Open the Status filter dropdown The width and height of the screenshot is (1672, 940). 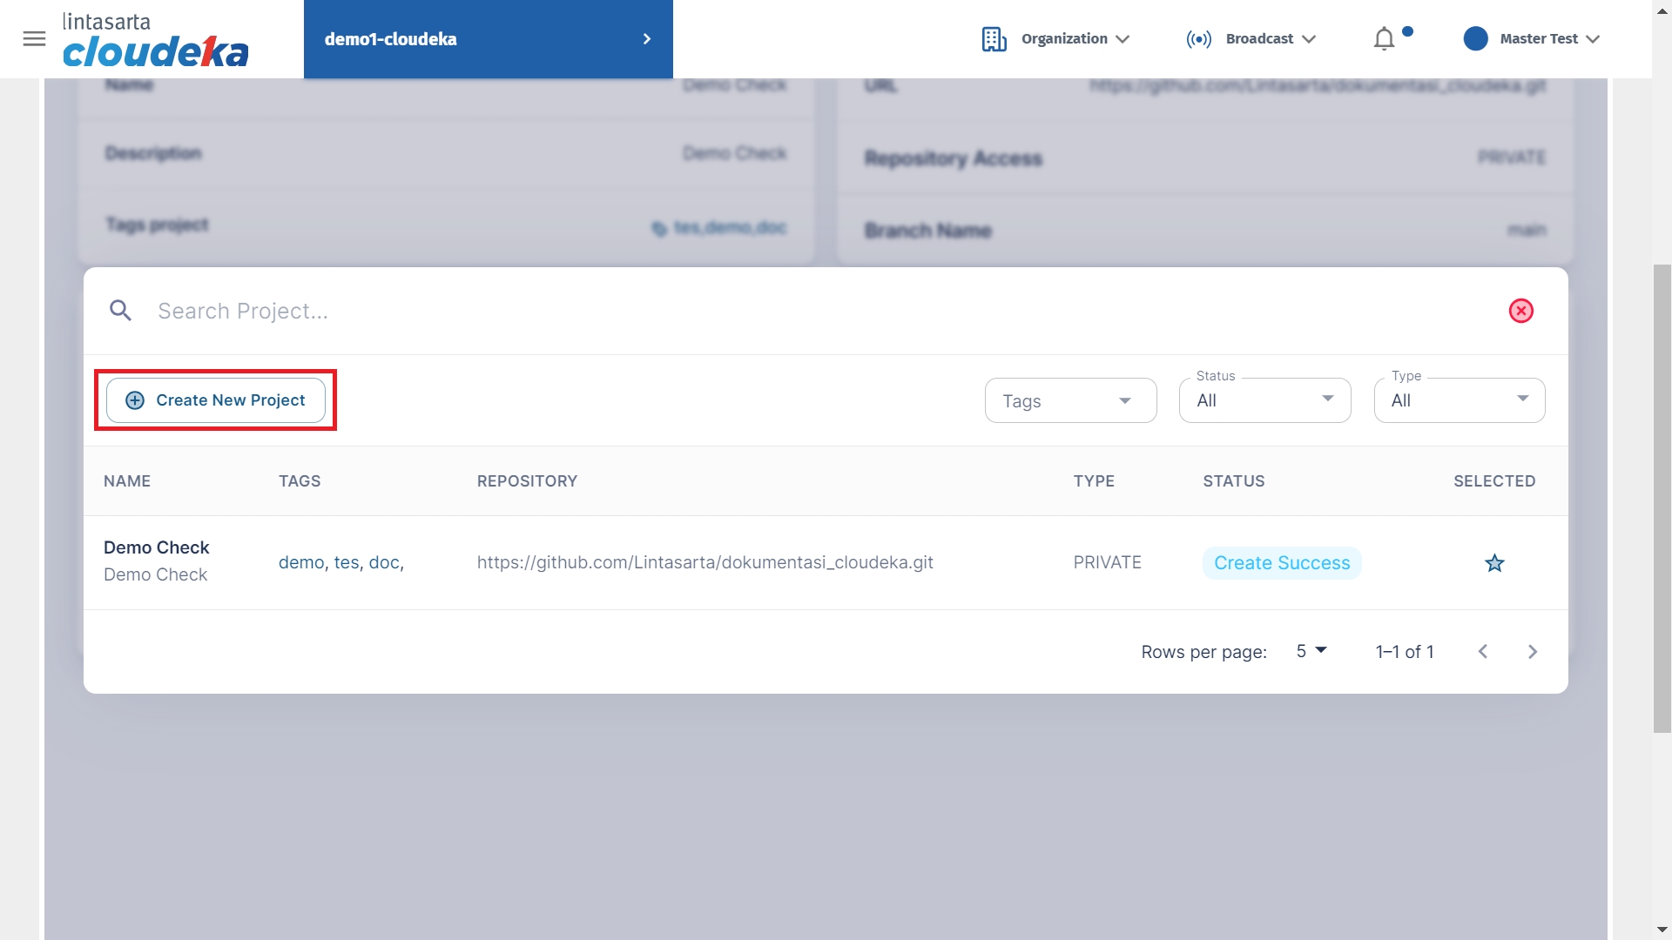tap(1264, 400)
